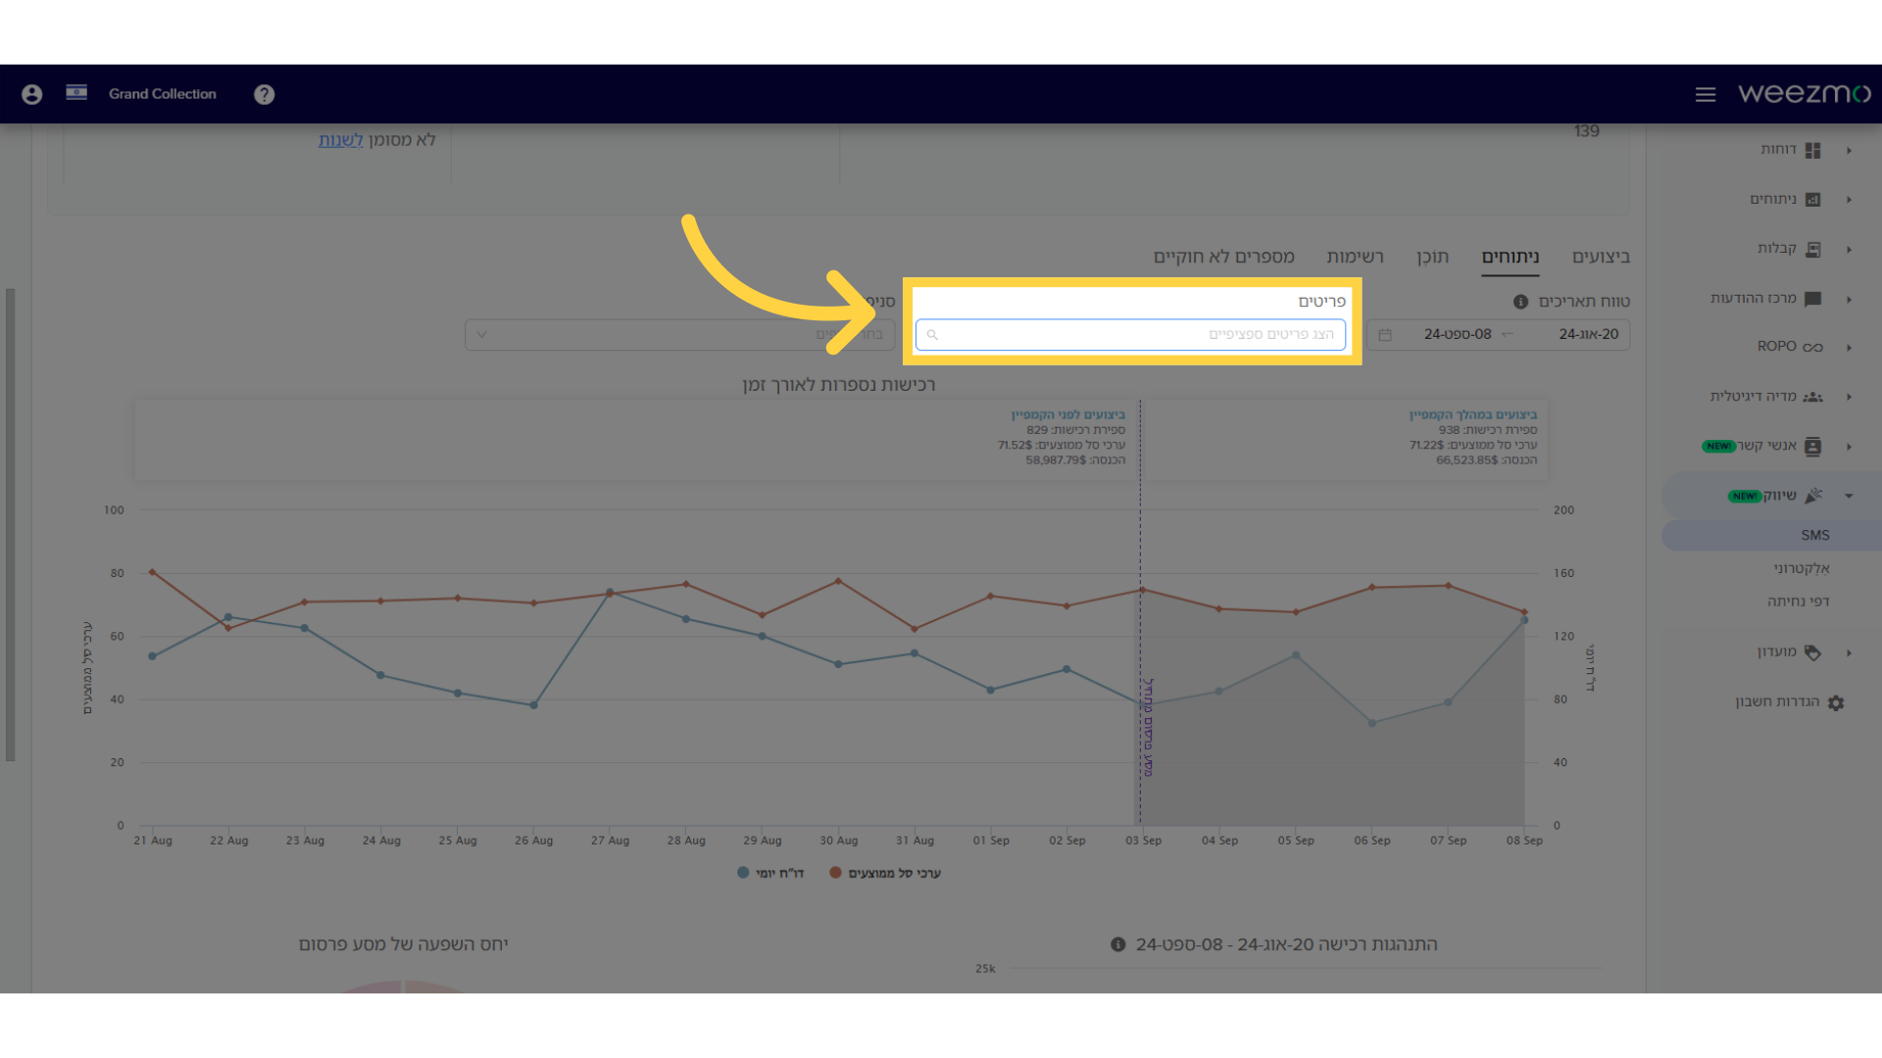This screenshot has height=1058, width=1882.
Task: Click the 26 Aug blue data point
Action: [533, 705]
